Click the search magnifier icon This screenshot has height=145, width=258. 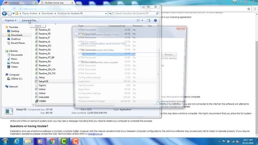pyautogui.click(x=157, y=13)
